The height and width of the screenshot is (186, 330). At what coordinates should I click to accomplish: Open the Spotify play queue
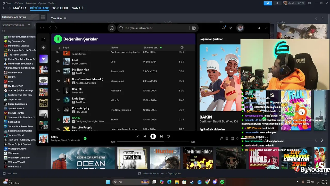pos(227,138)
